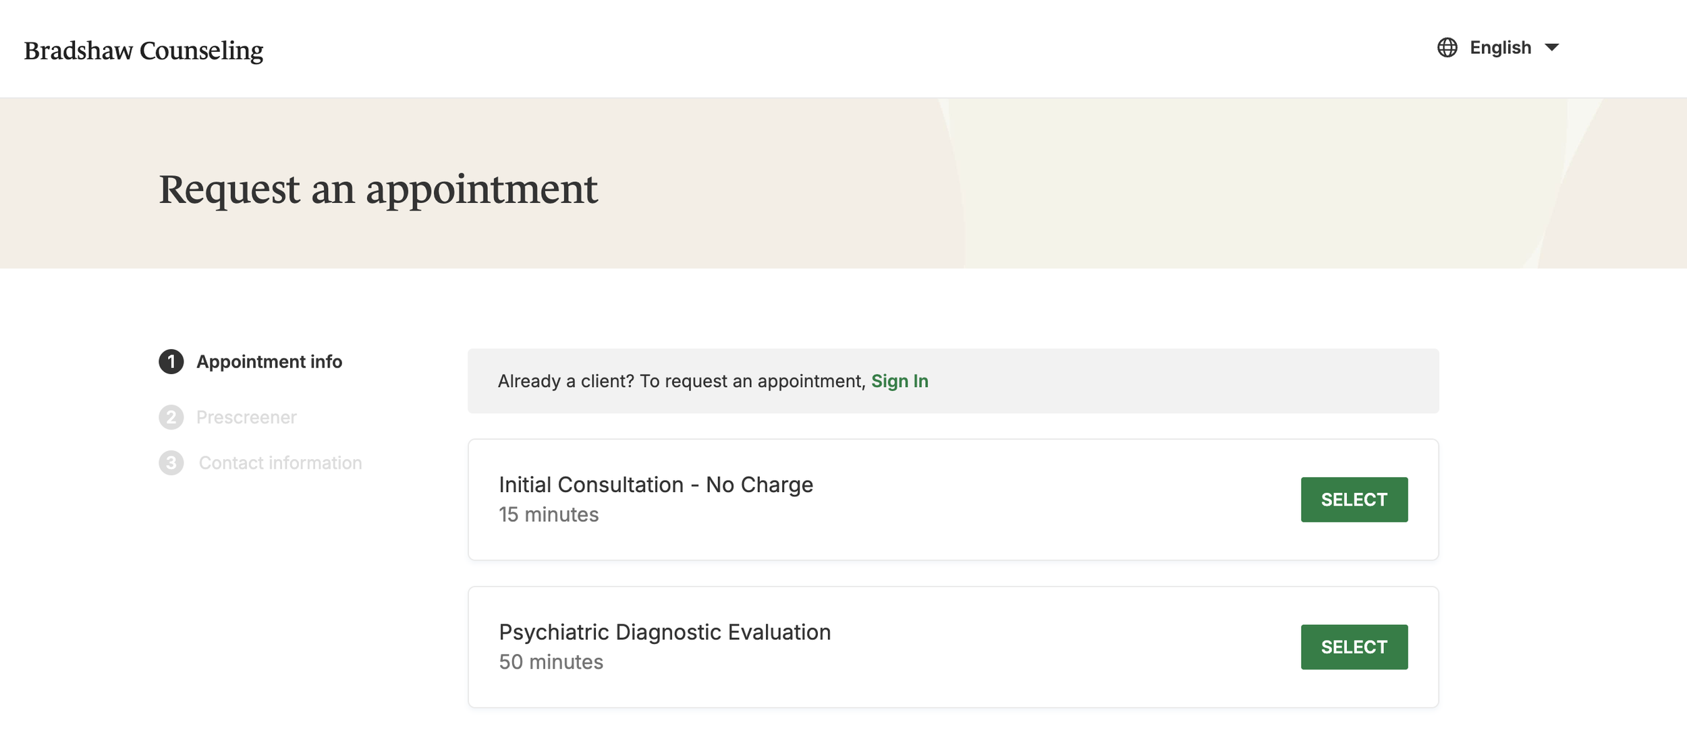Click the 50 minutes duration text

551,662
